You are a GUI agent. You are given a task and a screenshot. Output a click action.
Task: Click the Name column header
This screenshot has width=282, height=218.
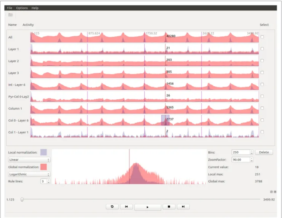12,25
